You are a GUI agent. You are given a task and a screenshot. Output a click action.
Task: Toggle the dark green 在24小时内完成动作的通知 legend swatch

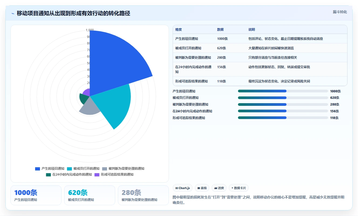pos(48,175)
